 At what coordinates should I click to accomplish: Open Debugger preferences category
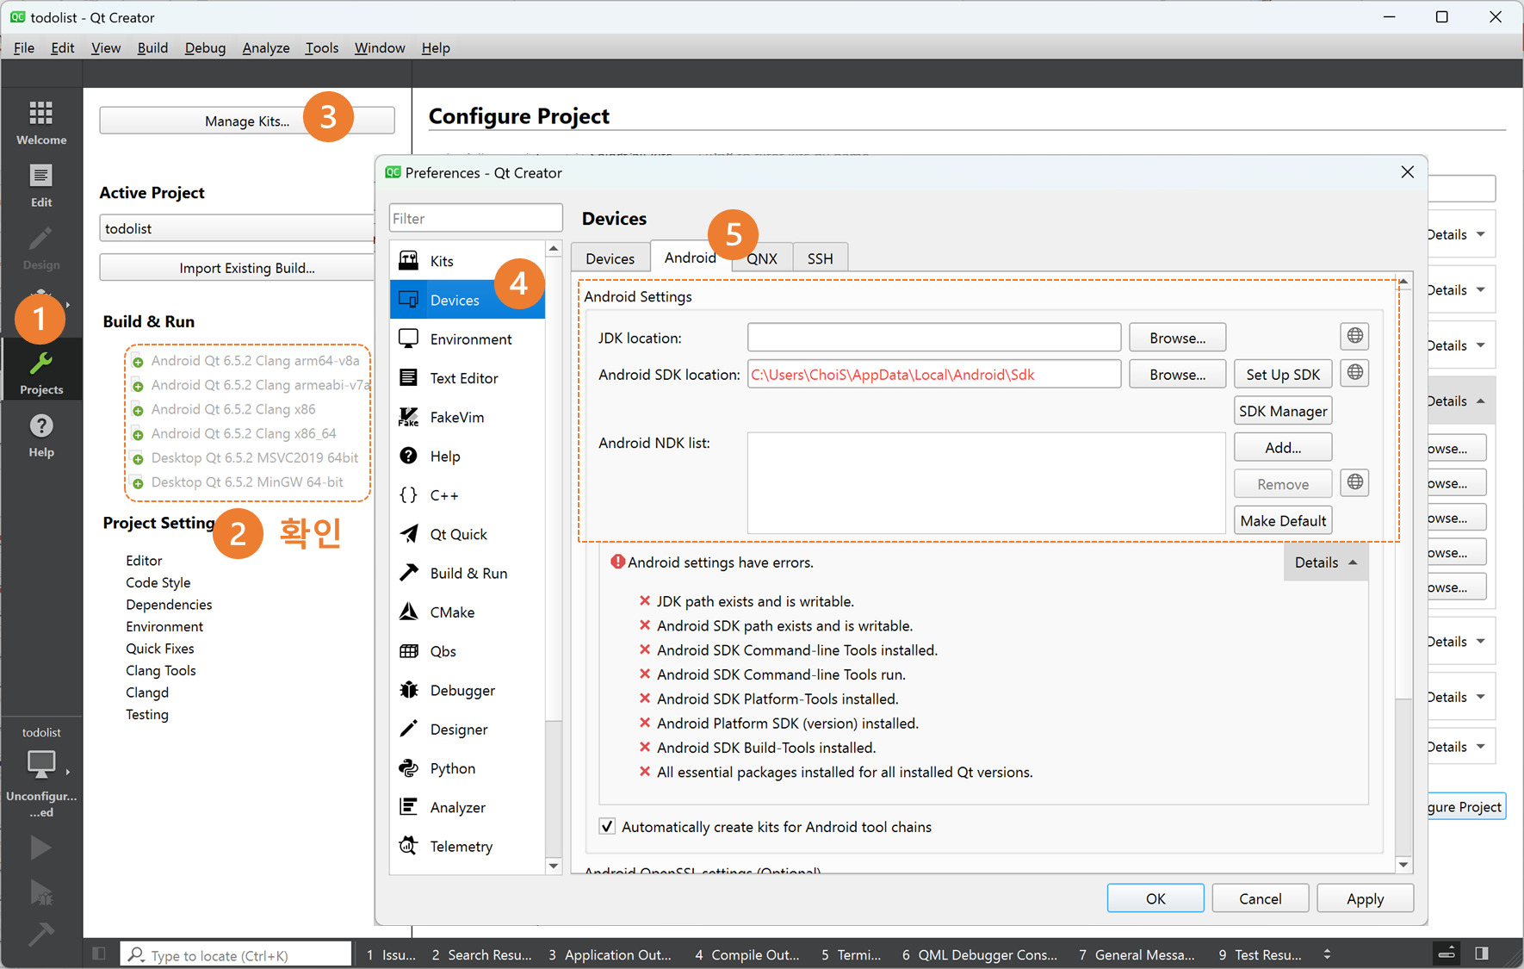point(468,691)
